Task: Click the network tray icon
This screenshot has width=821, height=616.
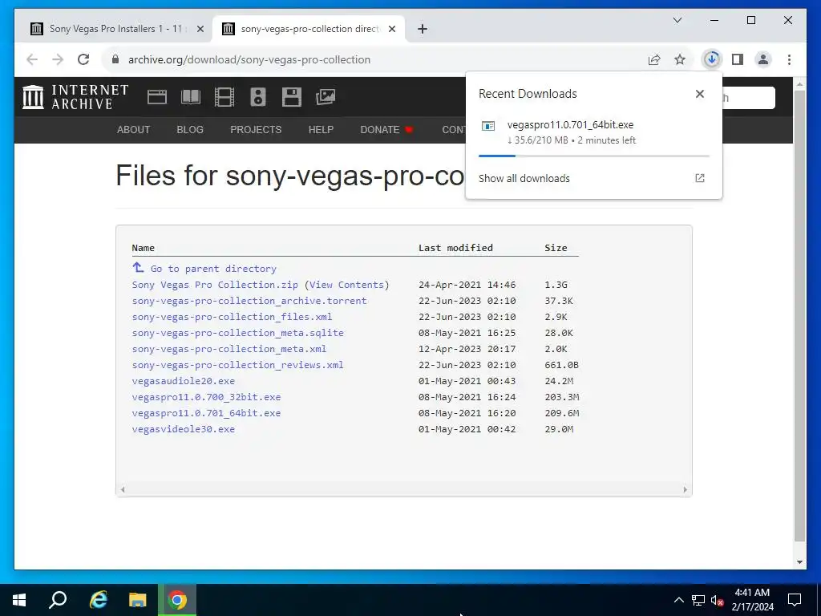Action: click(698, 600)
